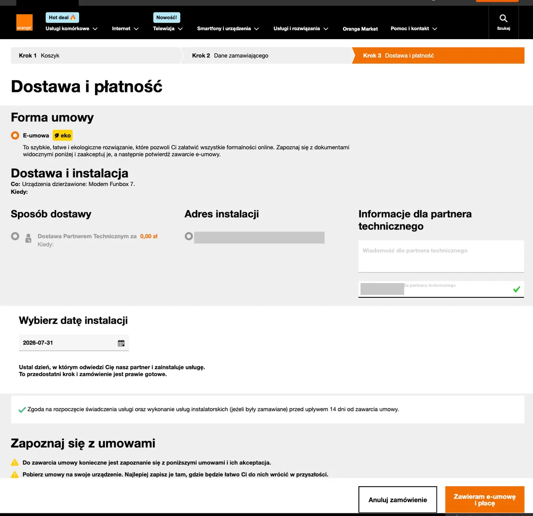Screen dimensions: 533x516
Task: Open search via magnifier icon
Action: click(x=503, y=18)
